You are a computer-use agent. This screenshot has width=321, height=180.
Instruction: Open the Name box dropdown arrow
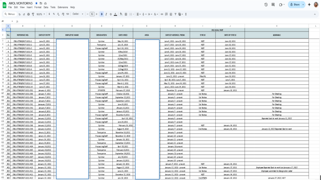(12, 21)
